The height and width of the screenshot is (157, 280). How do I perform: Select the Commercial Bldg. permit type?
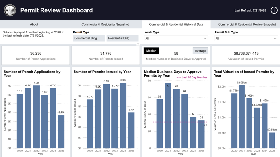pyautogui.click(x=89, y=38)
